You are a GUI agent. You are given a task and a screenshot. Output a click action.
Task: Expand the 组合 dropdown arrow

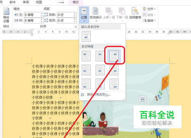pos(155,15)
